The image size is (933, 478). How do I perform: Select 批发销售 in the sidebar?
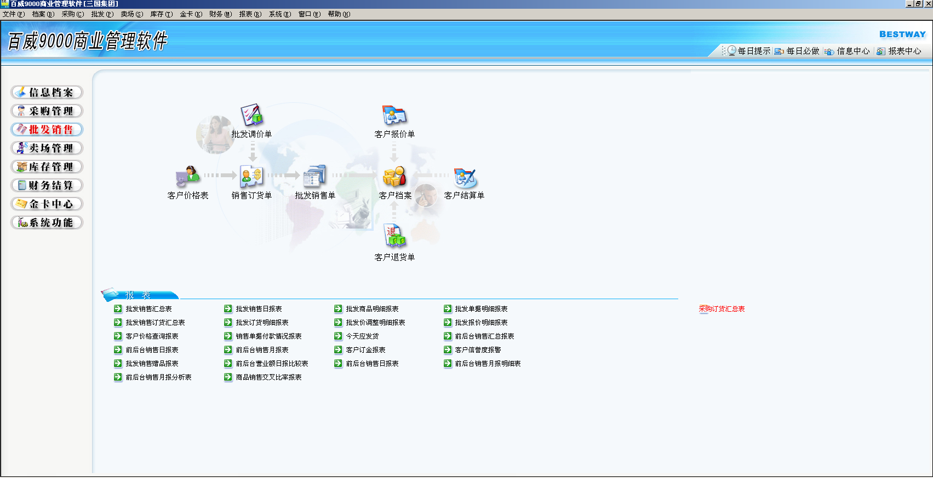47,130
